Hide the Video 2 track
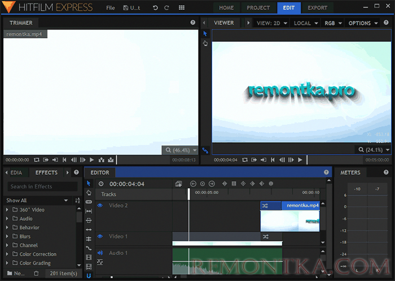Screen dimensions: 395x281 [100, 206]
